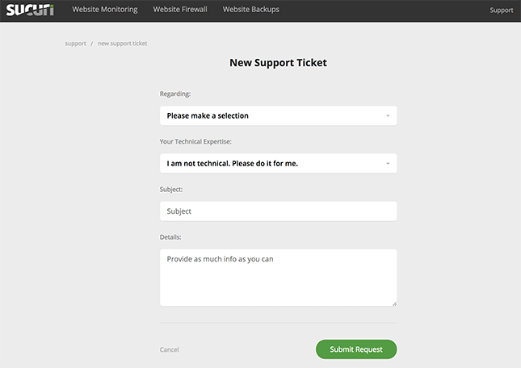Screen dimensions: 521x368
Task: Open the Website Monitoring menu
Action: point(105,10)
